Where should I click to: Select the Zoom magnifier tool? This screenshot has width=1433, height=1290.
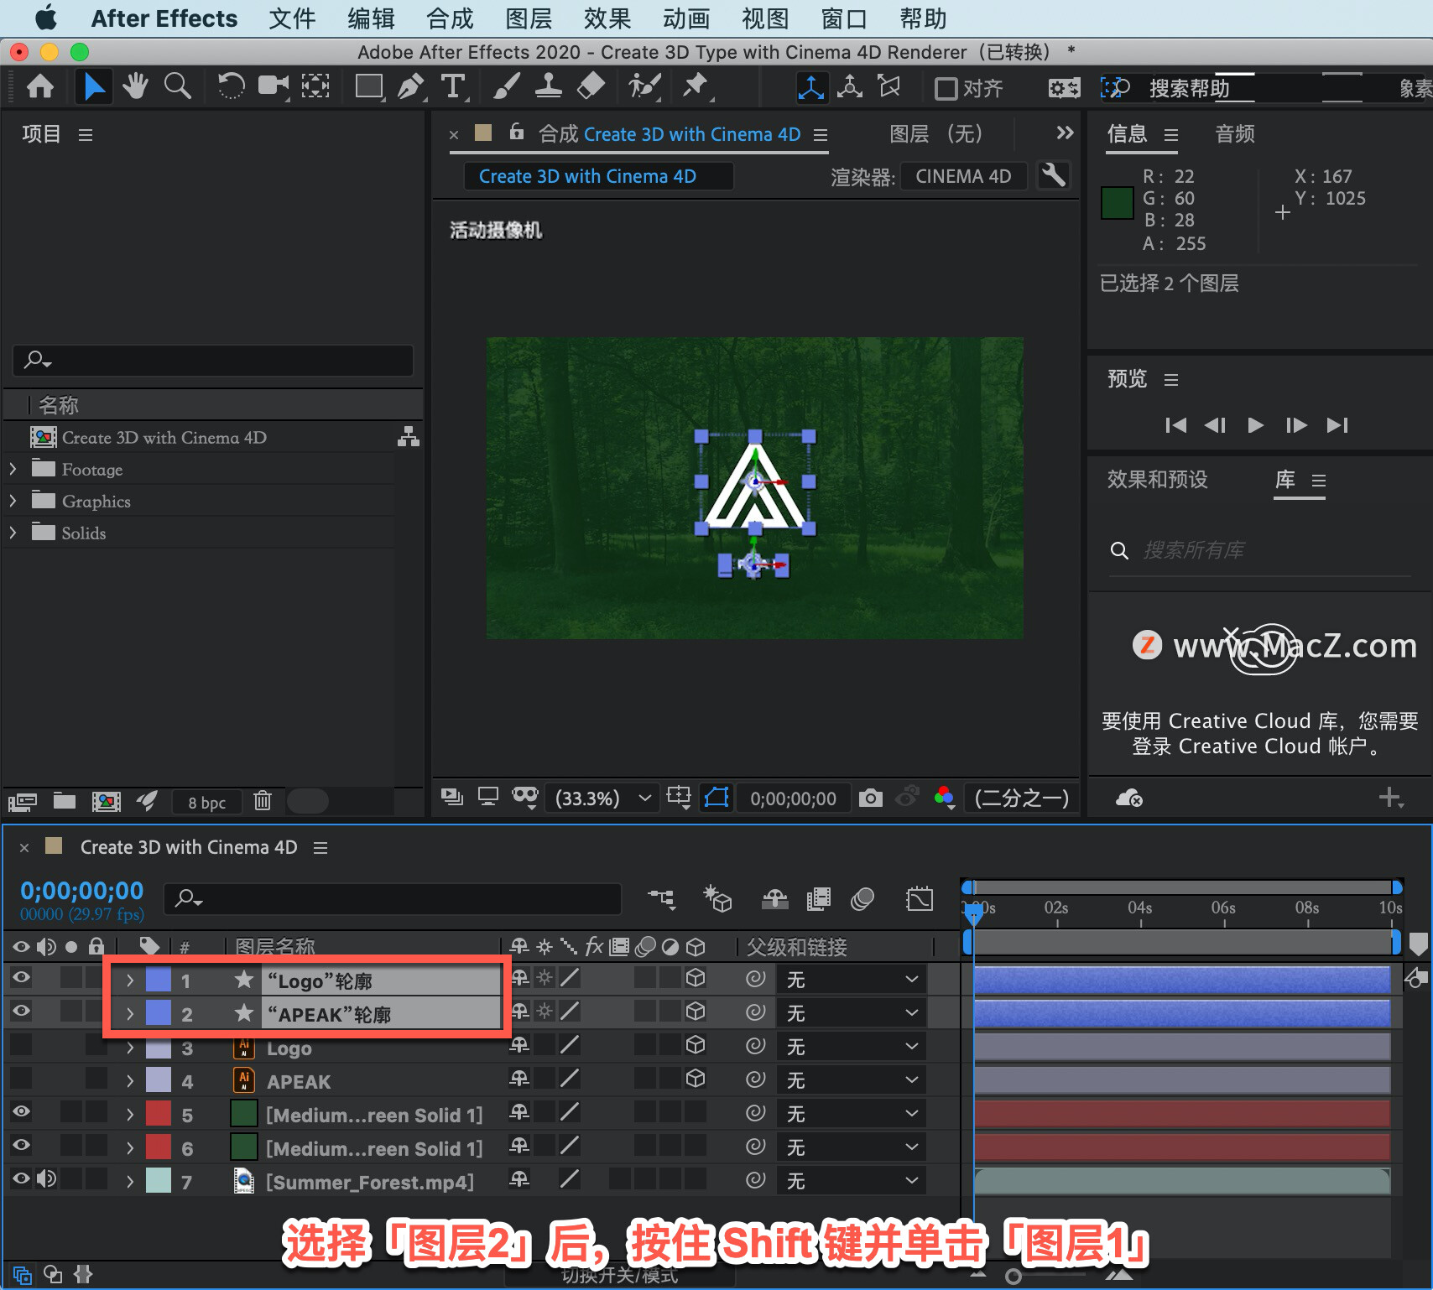pos(177,86)
